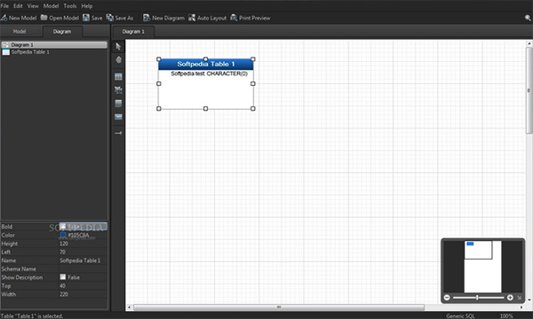
Task: Open the View menu
Action: (33, 6)
